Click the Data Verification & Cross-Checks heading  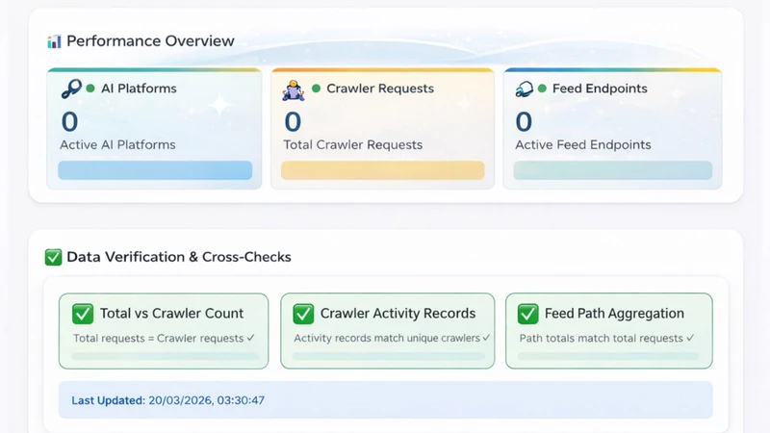[179, 257]
